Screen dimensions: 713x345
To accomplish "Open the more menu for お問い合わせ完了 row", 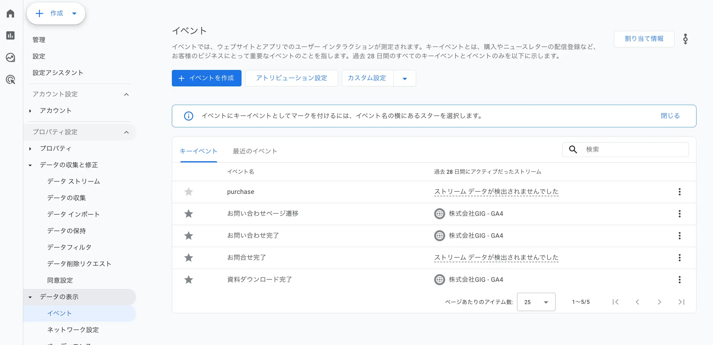I will [x=680, y=236].
